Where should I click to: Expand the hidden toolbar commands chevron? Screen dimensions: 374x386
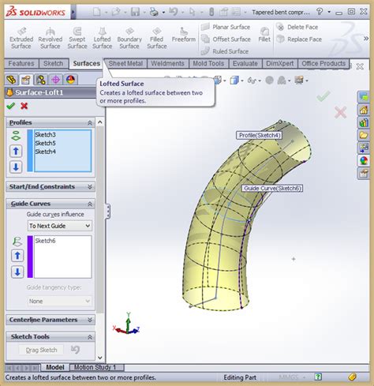[366, 39]
